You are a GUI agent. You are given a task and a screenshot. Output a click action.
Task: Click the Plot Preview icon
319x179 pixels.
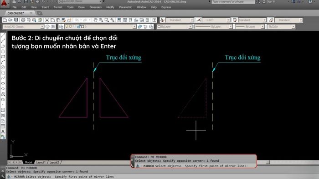29,20
